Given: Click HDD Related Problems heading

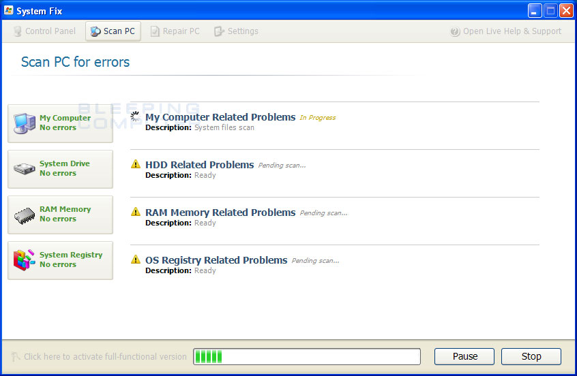Looking at the screenshot, I should (199, 165).
